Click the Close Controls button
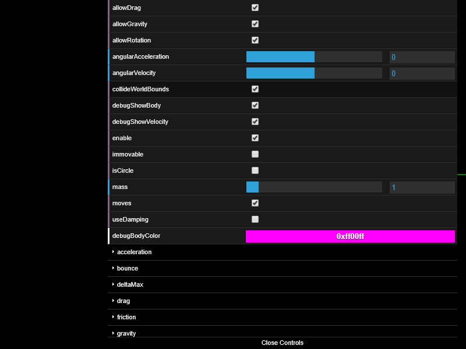Screen dimensions: 466x349 click(282, 343)
